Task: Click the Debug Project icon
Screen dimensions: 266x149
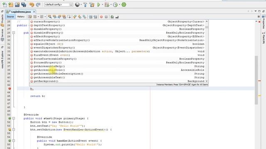Action: pyautogui.click(x=107, y=5)
